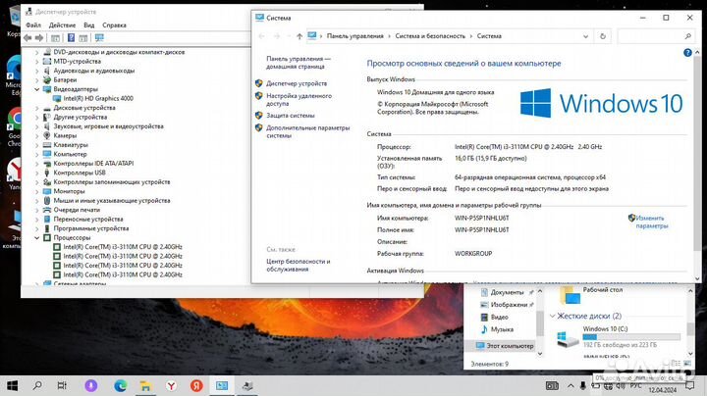Click Панель управления in the breadcrumb

pos(354,36)
